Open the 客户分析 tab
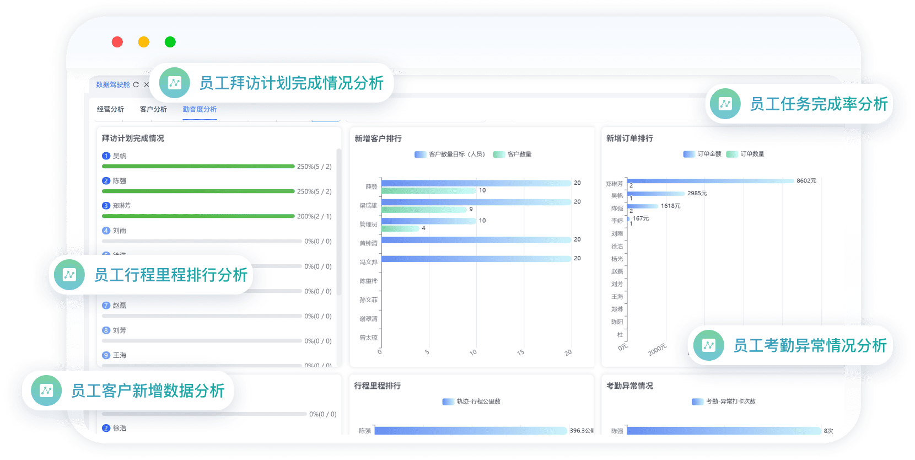This screenshot has height=460, width=915. tap(153, 109)
